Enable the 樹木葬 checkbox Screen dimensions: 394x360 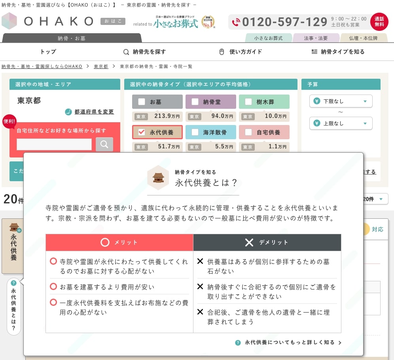coord(248,102)
